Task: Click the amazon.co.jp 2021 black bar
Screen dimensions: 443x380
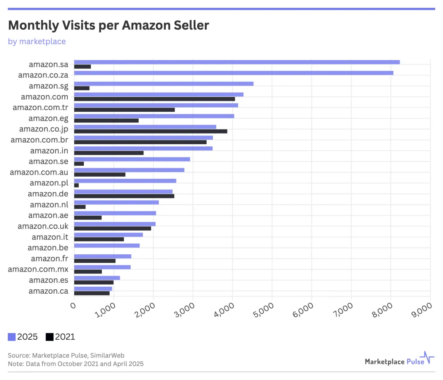Action: point(151,131)
